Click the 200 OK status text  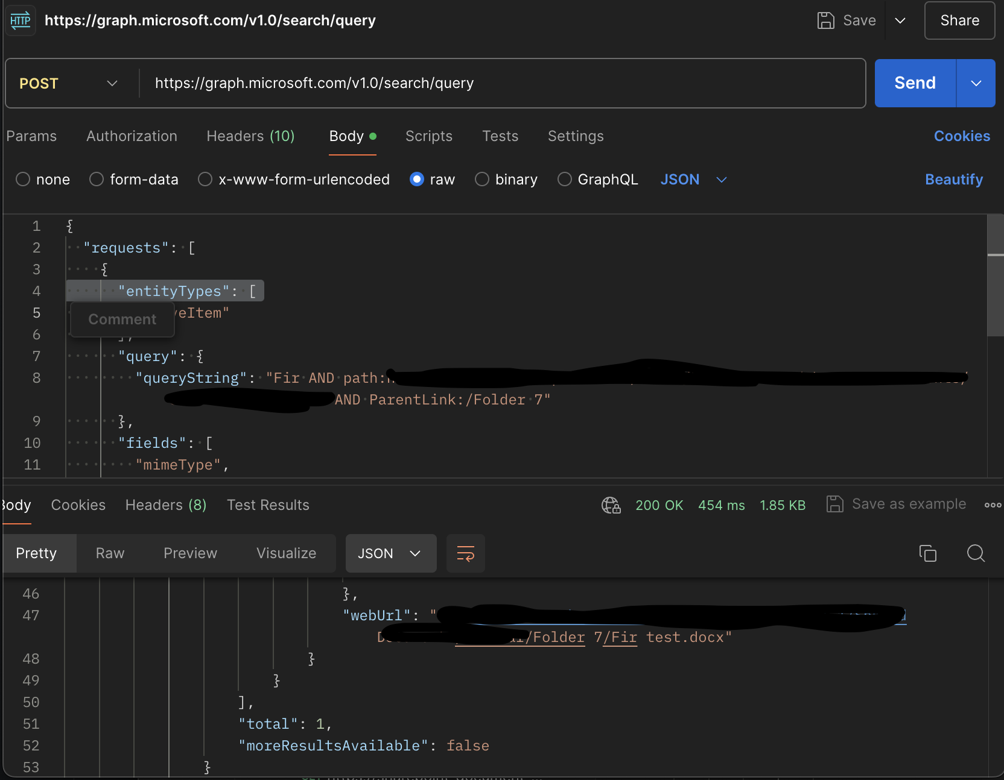[x=659, y=505]
